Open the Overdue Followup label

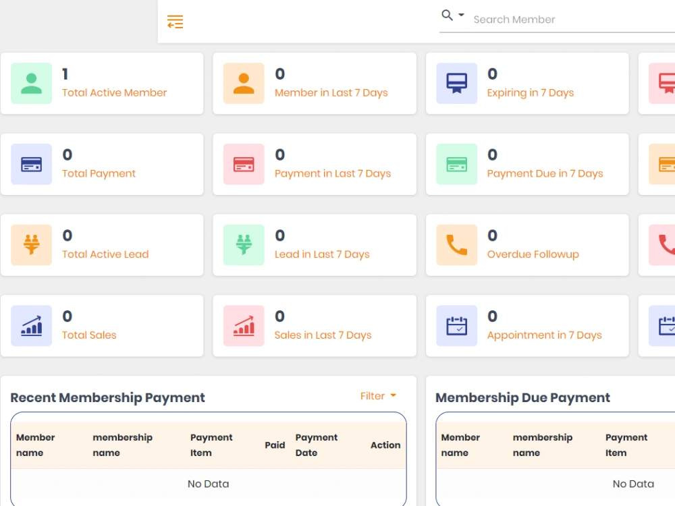(x=533, y=254)
